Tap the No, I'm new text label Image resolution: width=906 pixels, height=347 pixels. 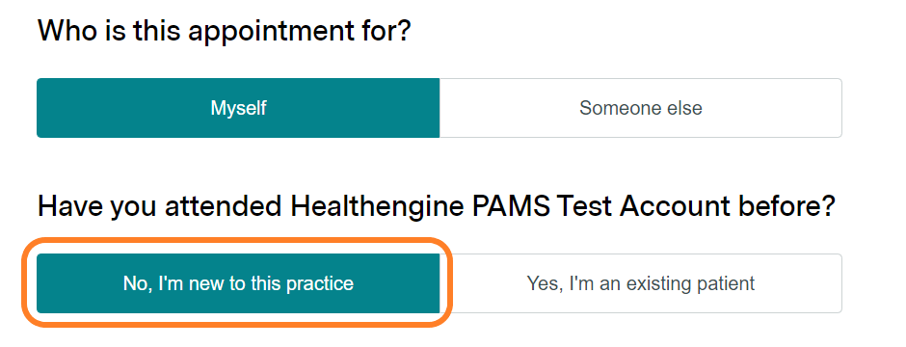(238, 283)
